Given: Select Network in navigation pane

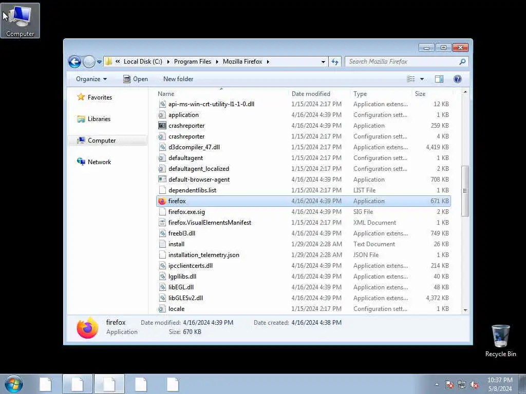Looking at the screenshot, I should tap(94, 162).
